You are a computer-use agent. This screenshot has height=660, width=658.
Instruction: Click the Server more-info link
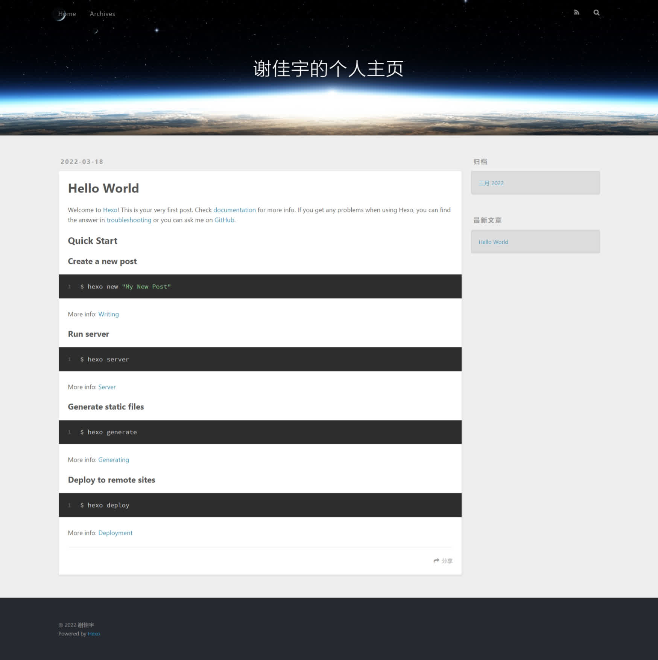(107, 387)
